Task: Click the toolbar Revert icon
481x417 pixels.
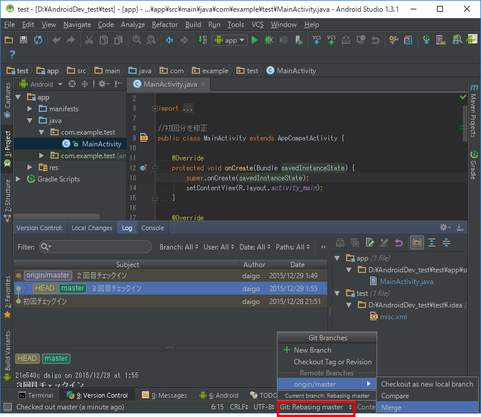Action: pyautogui.click(x=375, y=40)
